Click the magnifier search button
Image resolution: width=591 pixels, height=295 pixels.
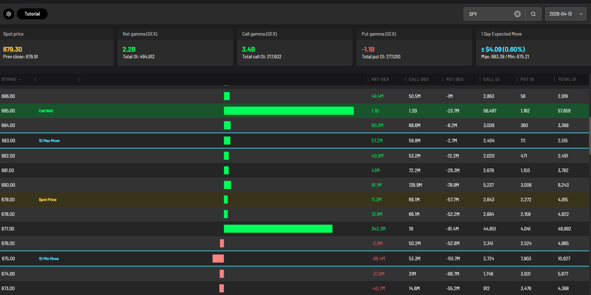click(533, 14)
